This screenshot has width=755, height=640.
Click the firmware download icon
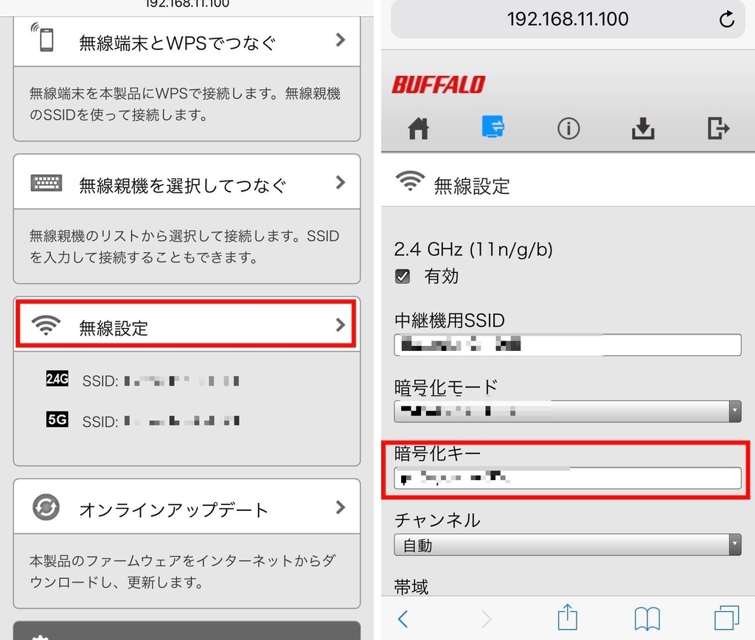tap(643, 128)
